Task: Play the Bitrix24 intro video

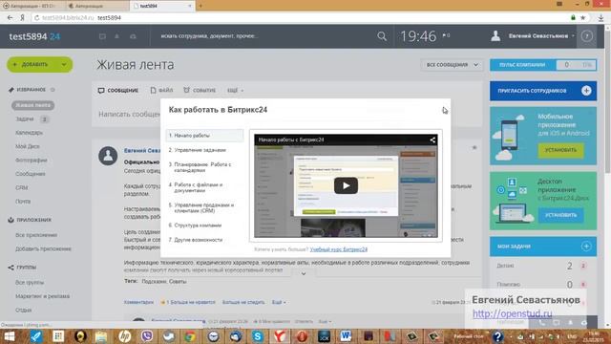Action: (x=346, y=185)
